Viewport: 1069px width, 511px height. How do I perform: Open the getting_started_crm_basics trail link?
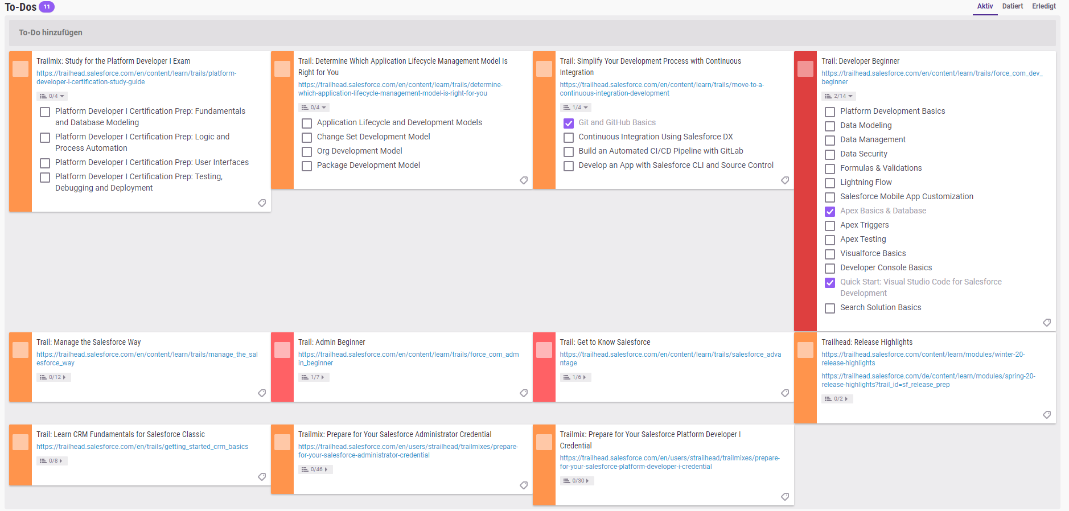(142, 447)
